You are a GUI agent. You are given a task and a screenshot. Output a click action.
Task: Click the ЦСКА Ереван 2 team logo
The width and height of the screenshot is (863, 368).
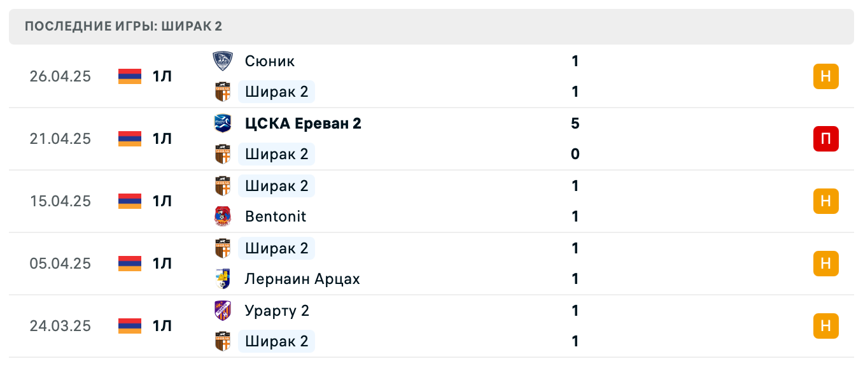point(223,124)
